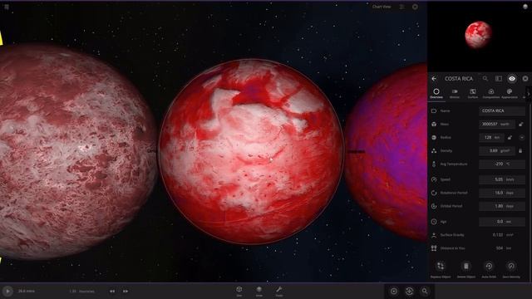Click the globe icon in top-right corner
This screenshot has width=532, height=299.
point(525,7)
